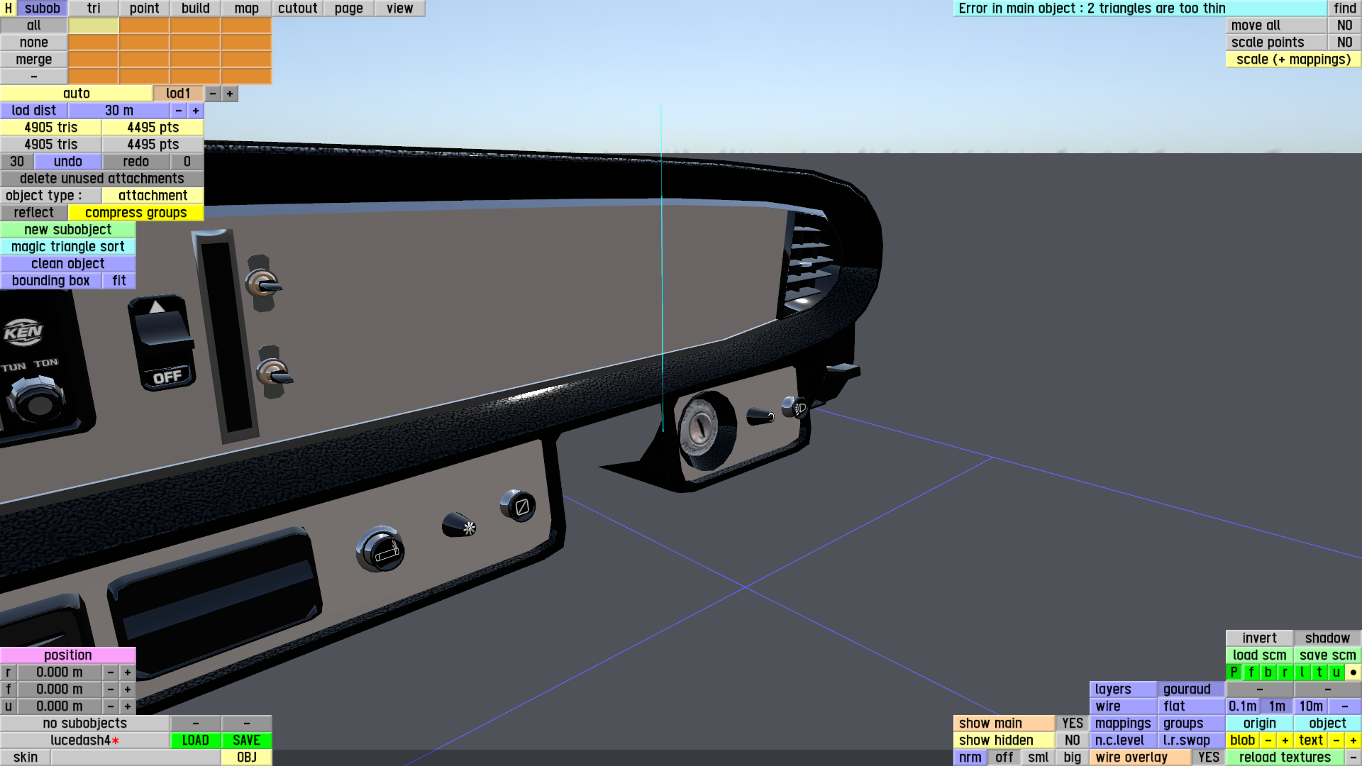Click the green SAVE button
The height and width of the screenshot is (766, 1362).
(246, 740)
